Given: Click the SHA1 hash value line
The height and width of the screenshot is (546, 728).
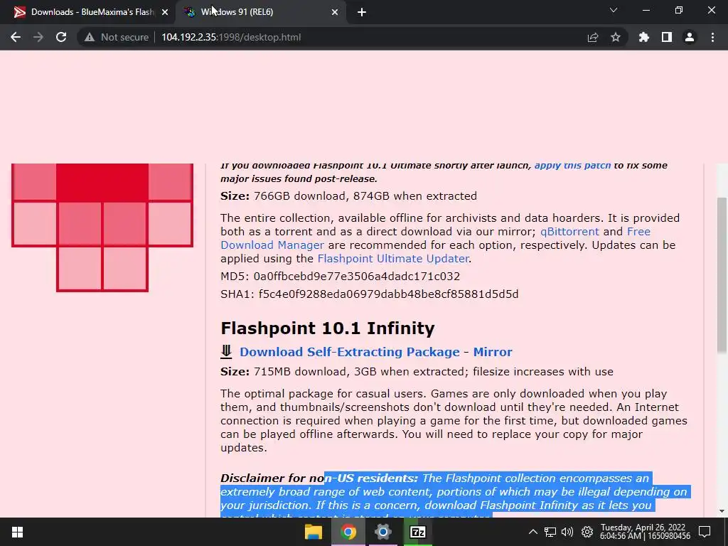Looking at the screenshot, I should 369,294.
